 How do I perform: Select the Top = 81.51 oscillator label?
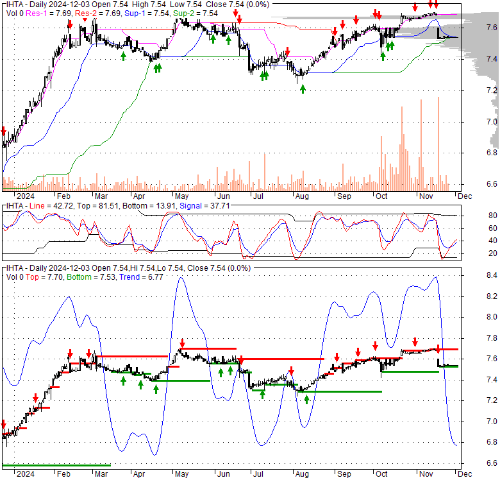[98, 206]
